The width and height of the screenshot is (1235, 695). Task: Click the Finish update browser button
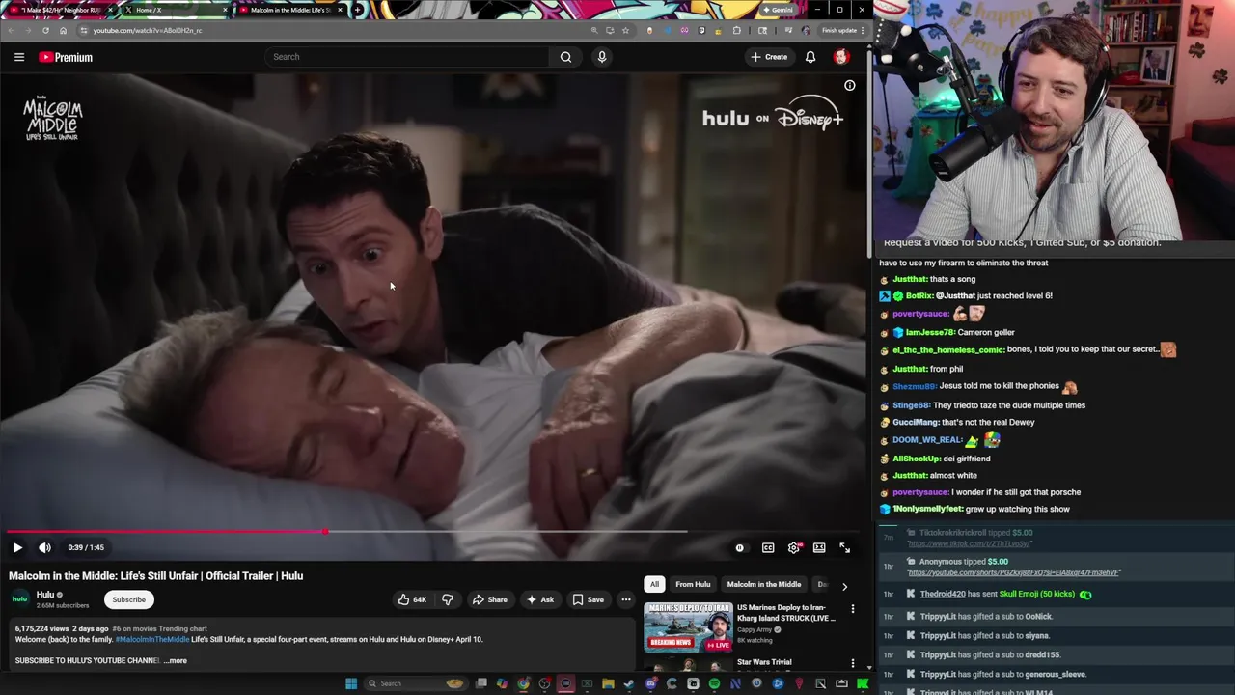[x=843, y=30]
